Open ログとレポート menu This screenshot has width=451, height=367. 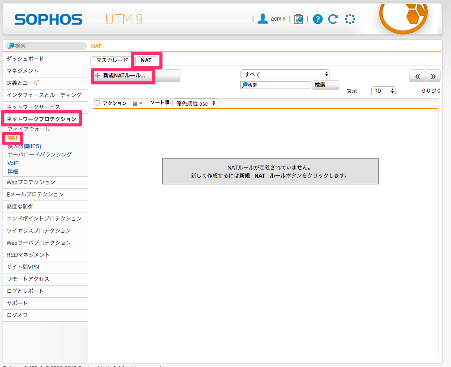pos(45,291)
